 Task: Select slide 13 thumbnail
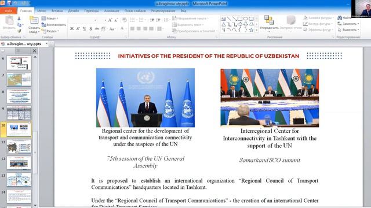19,180
